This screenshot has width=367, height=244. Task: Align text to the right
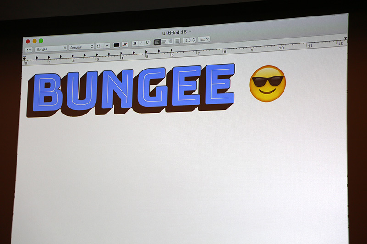pos(170,41)
